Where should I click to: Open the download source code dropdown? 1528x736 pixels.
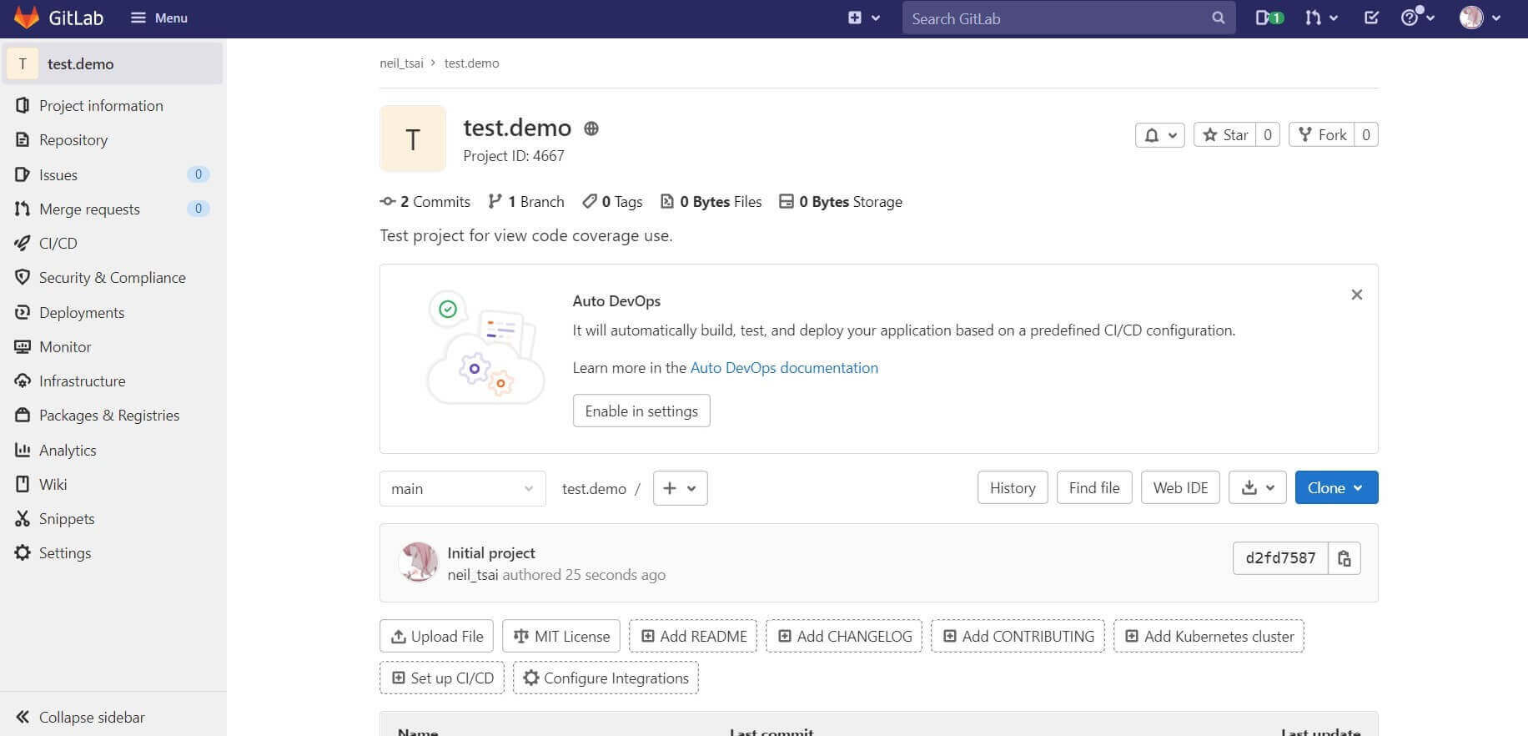1258,487
